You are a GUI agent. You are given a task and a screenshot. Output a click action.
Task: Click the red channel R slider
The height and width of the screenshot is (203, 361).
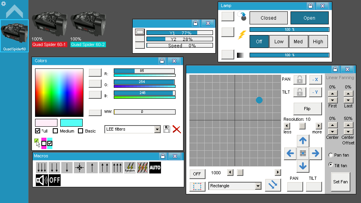[144, 71]
